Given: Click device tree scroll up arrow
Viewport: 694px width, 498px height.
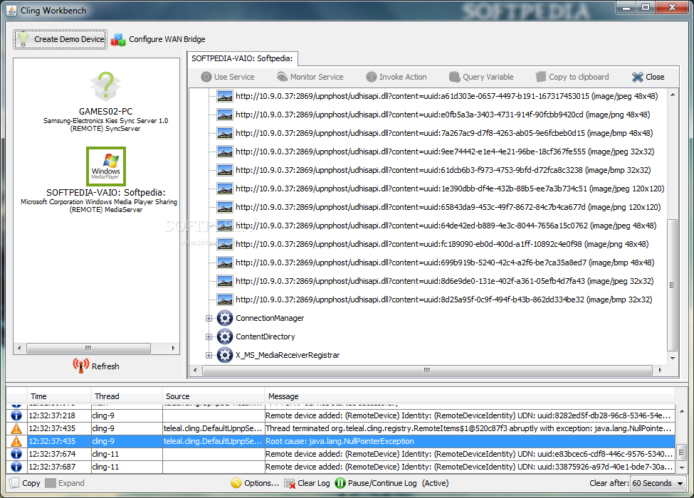Looking at the screenshot, I should pos(673,95).
